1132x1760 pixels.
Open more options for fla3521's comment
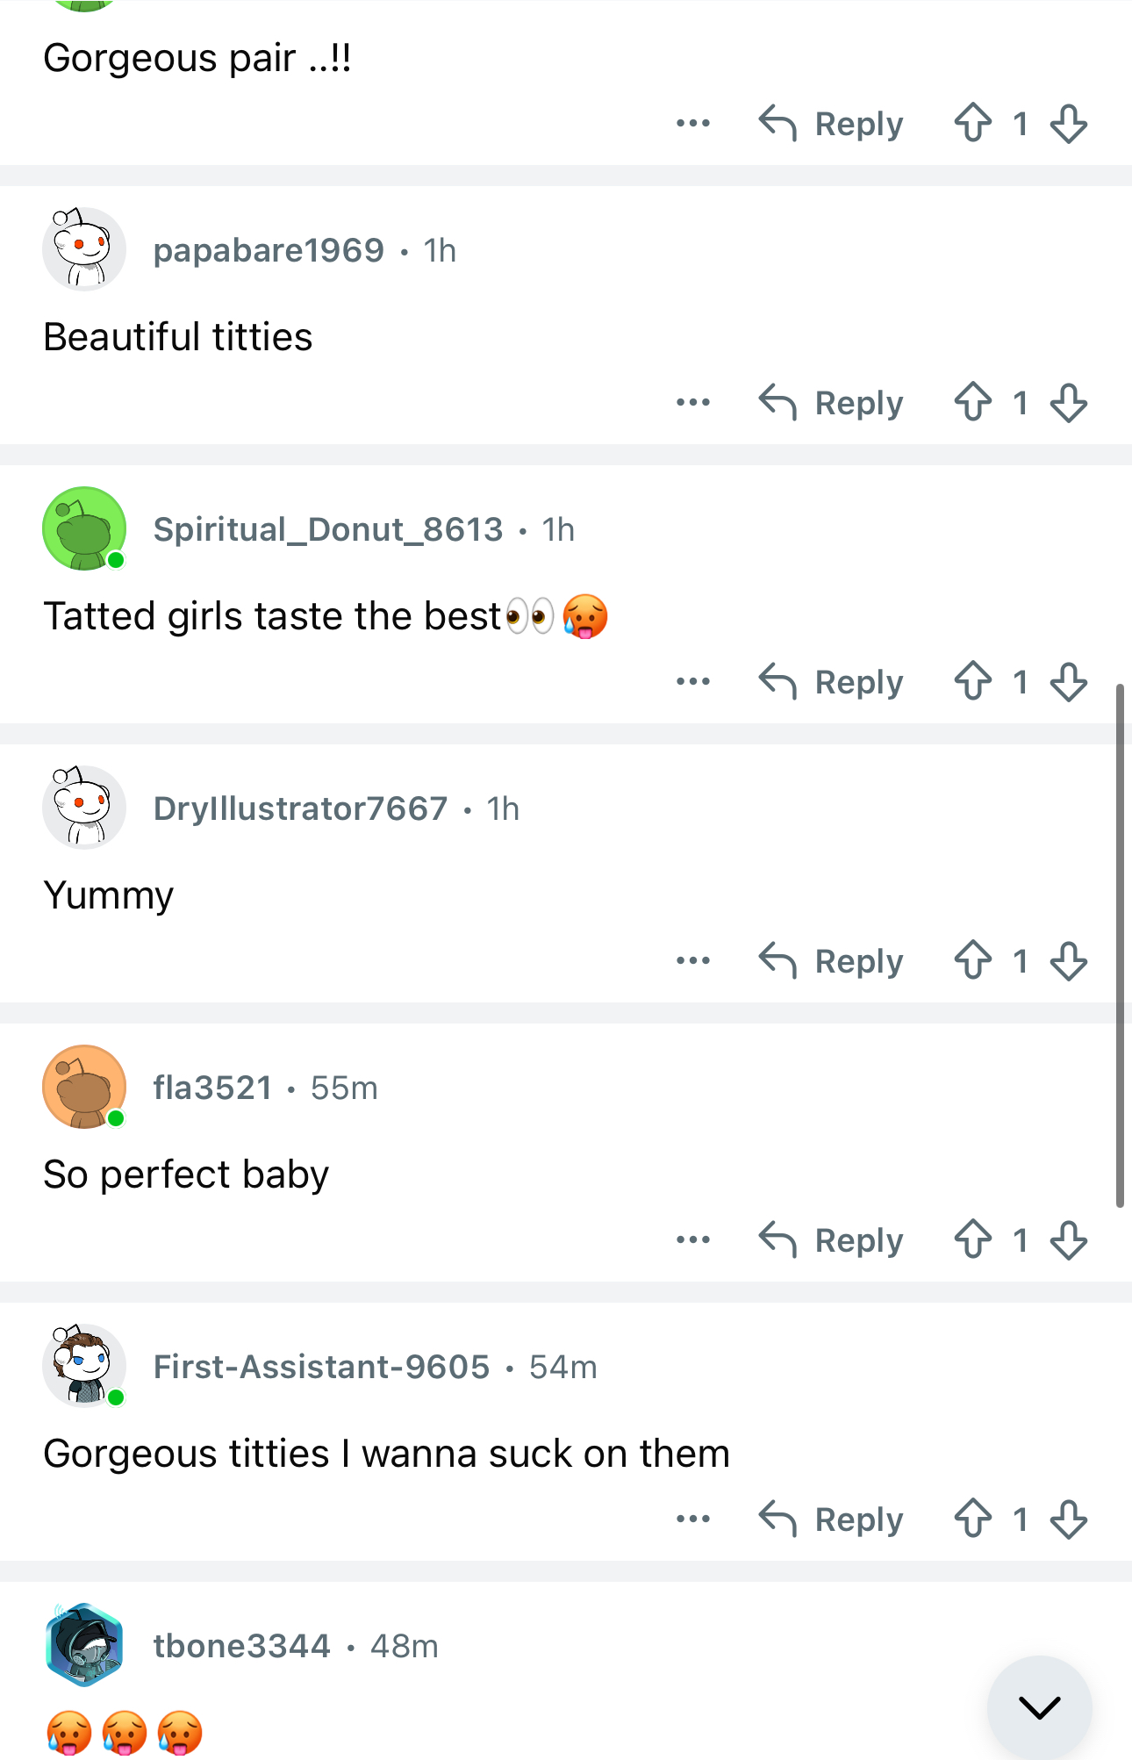693,1240
